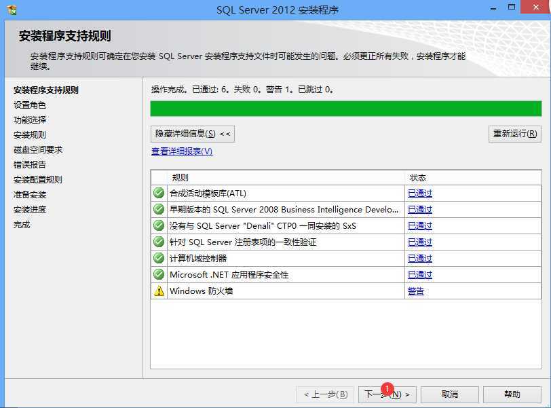This screenshot has height=408, width=551.
Task: Select 错误报告 step in sidebar
Action: pyautogui.click(x=30, y=165)
